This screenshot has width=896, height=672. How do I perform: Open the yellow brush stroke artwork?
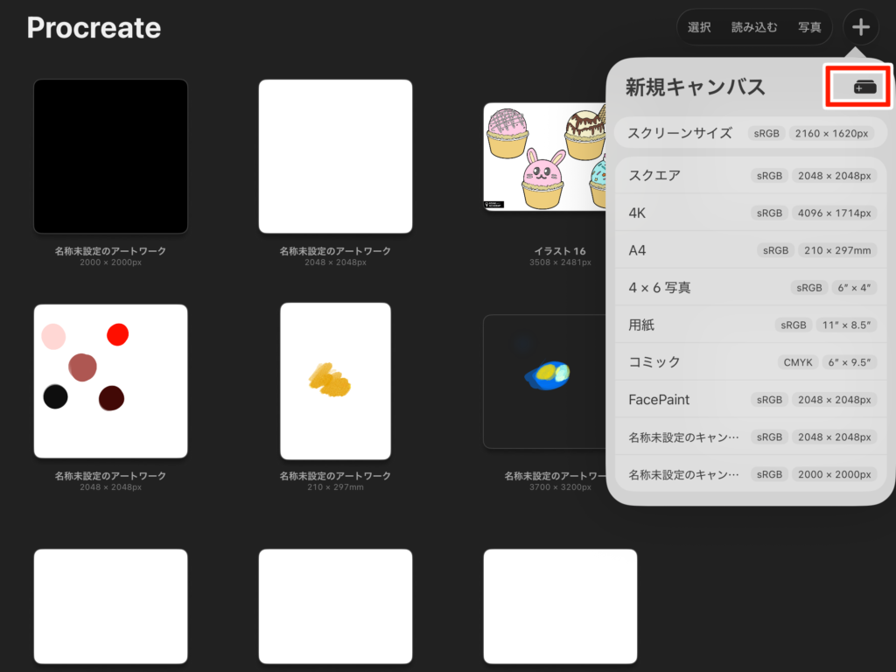click(x=335, y=381)
